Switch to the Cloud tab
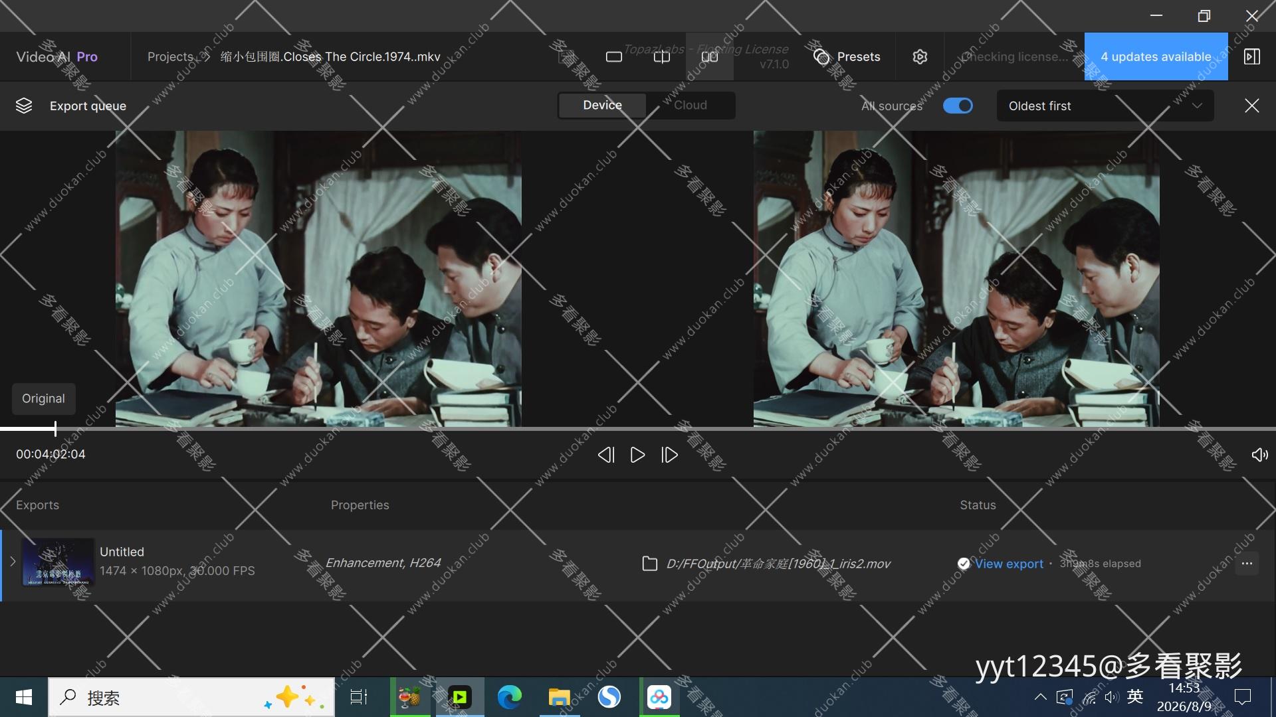1276x717 pixels. (x=691, y=106)
